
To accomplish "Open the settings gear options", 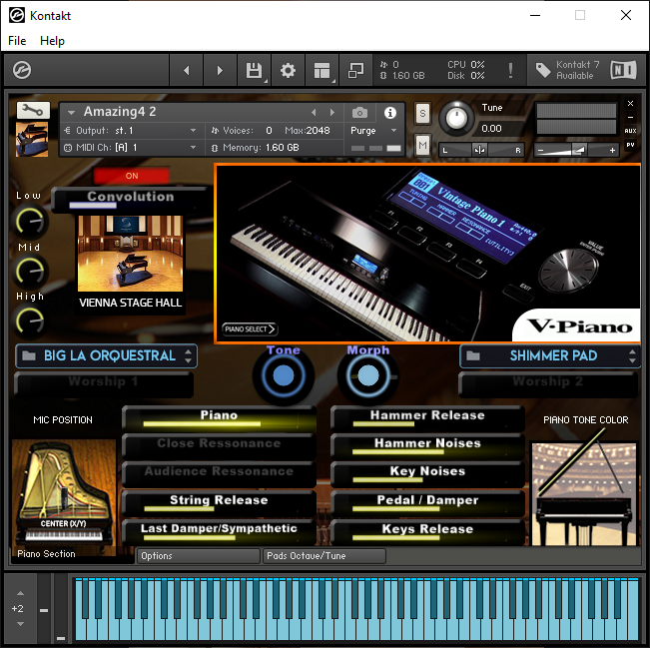I will pyautogui.click(x=288, y=70).
